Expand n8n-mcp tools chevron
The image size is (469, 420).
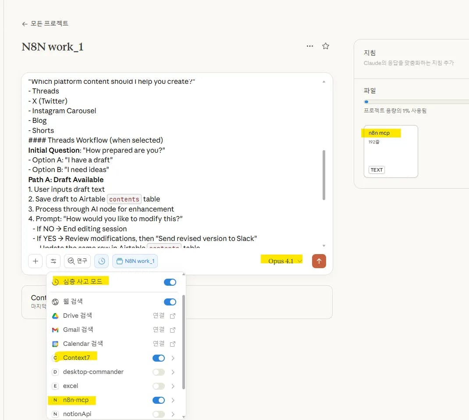tap(173, 400)
